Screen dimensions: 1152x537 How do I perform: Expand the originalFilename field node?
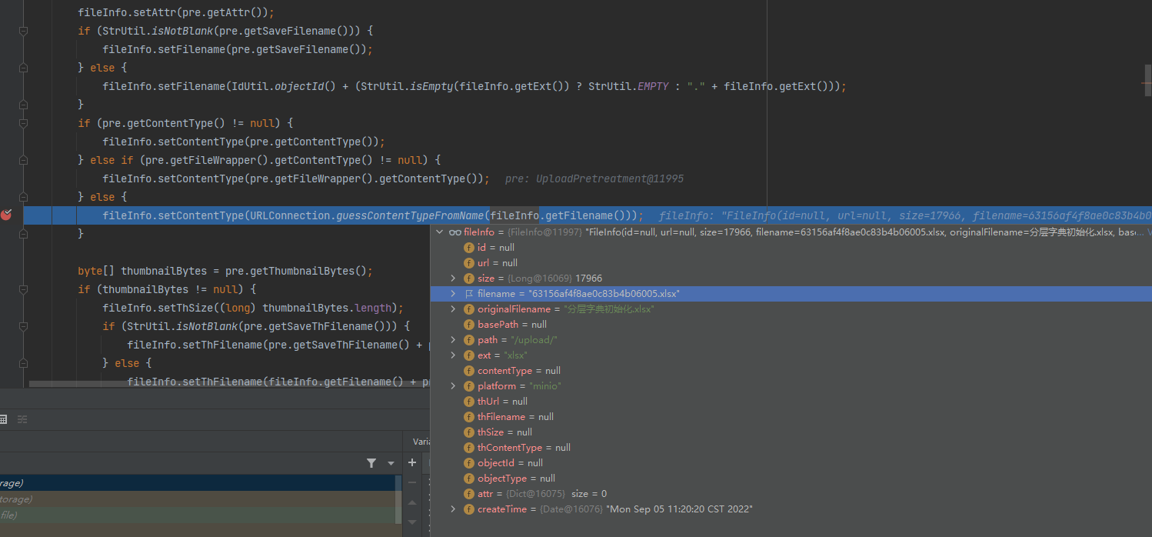454,309
